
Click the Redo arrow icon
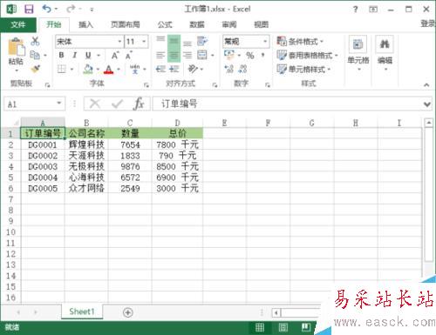pyautogui.click(x=71, y=10)
